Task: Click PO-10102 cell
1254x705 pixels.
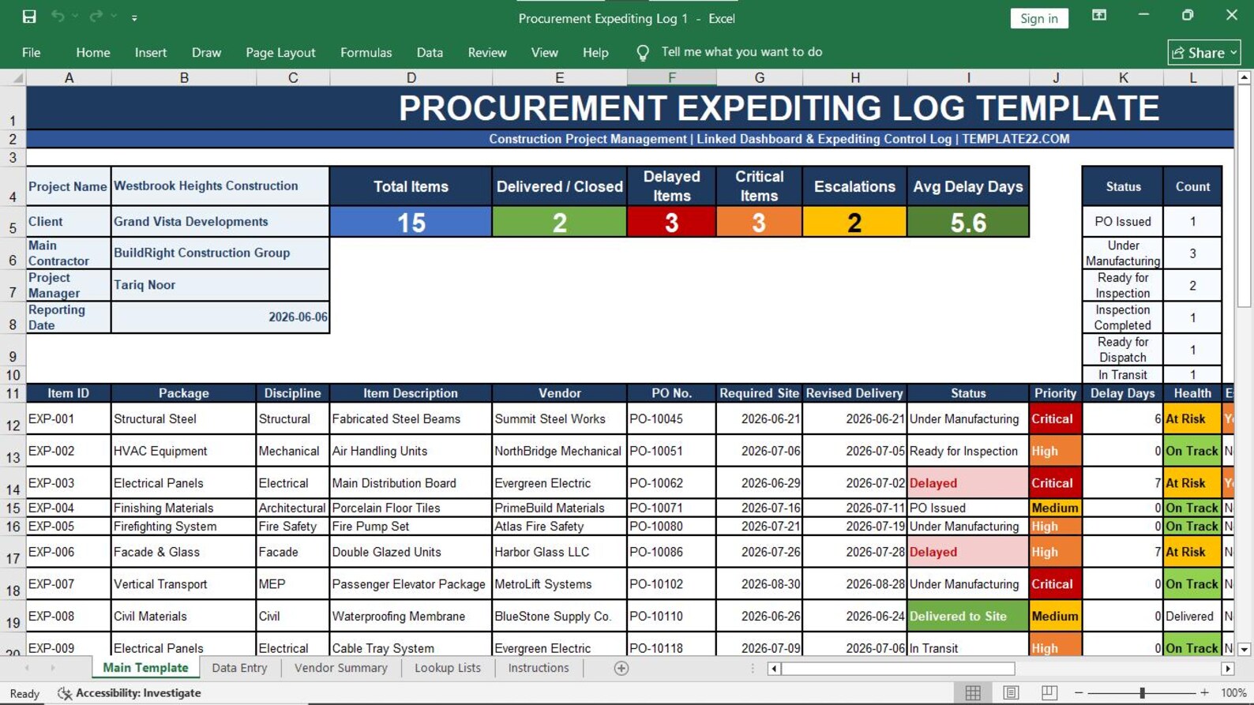Action: click(672, 584)
